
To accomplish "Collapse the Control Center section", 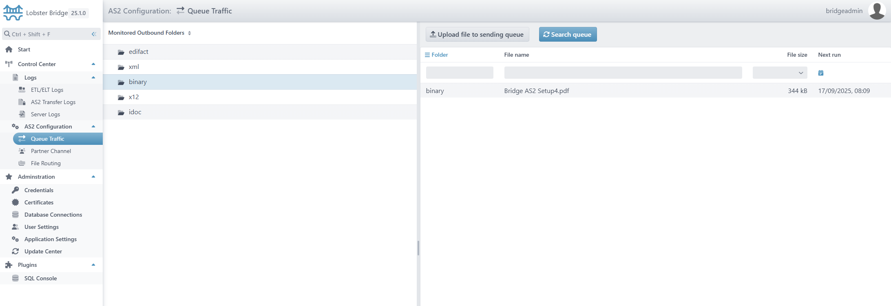I will point(93,64).
